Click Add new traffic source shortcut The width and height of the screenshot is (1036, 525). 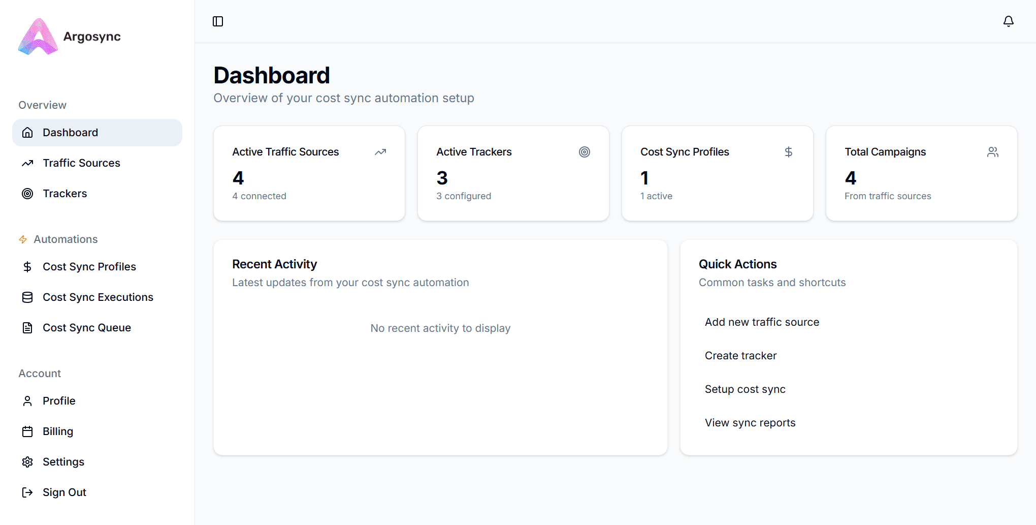(762, 322)
